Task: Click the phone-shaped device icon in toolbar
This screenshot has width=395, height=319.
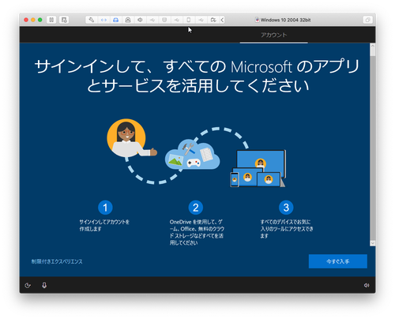Action: [189, 20]
